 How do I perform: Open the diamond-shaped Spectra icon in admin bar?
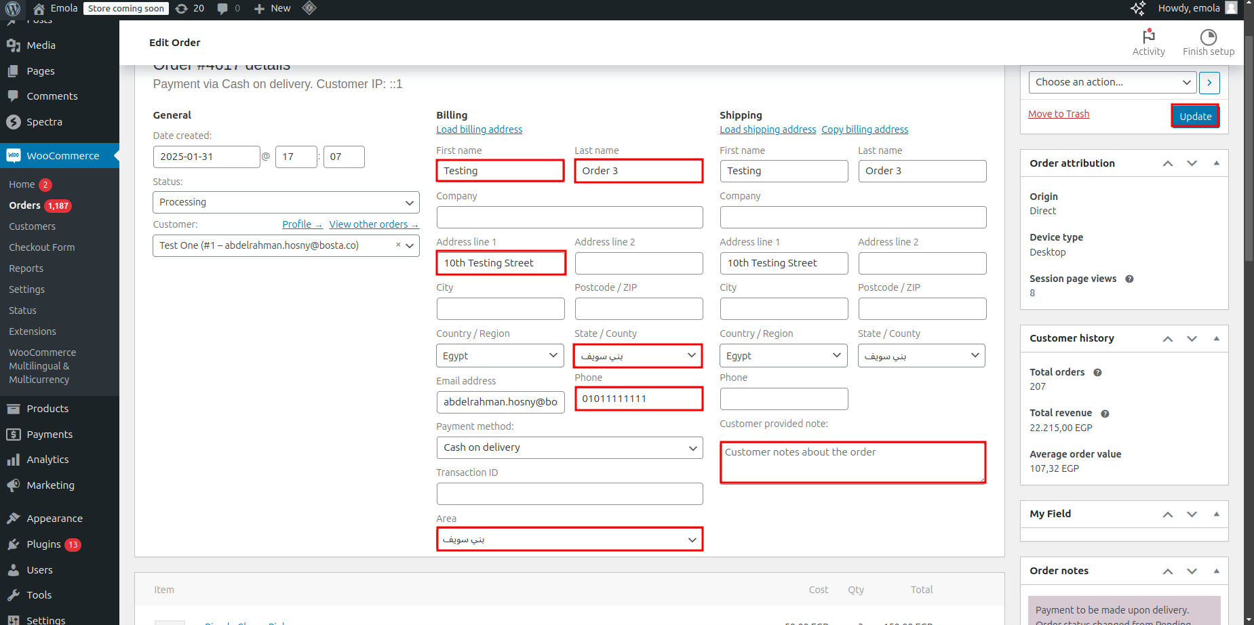[309, 8]
